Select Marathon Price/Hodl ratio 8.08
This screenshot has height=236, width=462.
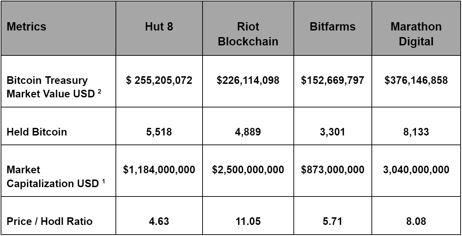tap(416, 221)
